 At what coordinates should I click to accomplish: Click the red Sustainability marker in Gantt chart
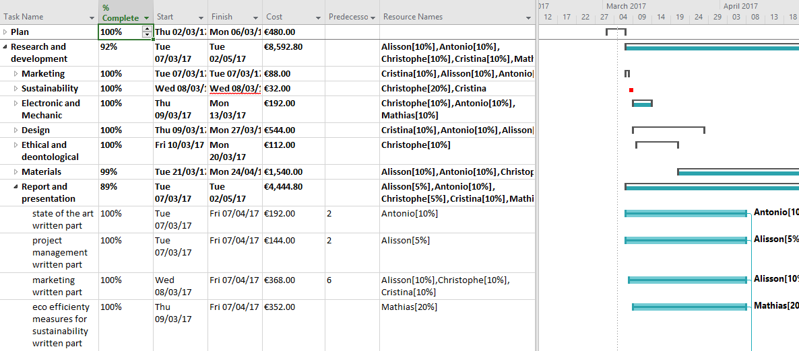(631, 89)
